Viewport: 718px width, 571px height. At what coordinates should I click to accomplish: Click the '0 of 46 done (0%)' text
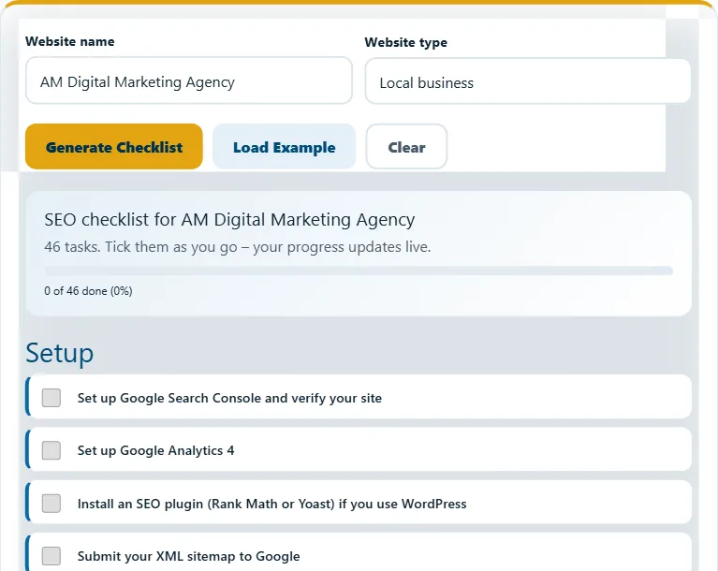(88, 291)
